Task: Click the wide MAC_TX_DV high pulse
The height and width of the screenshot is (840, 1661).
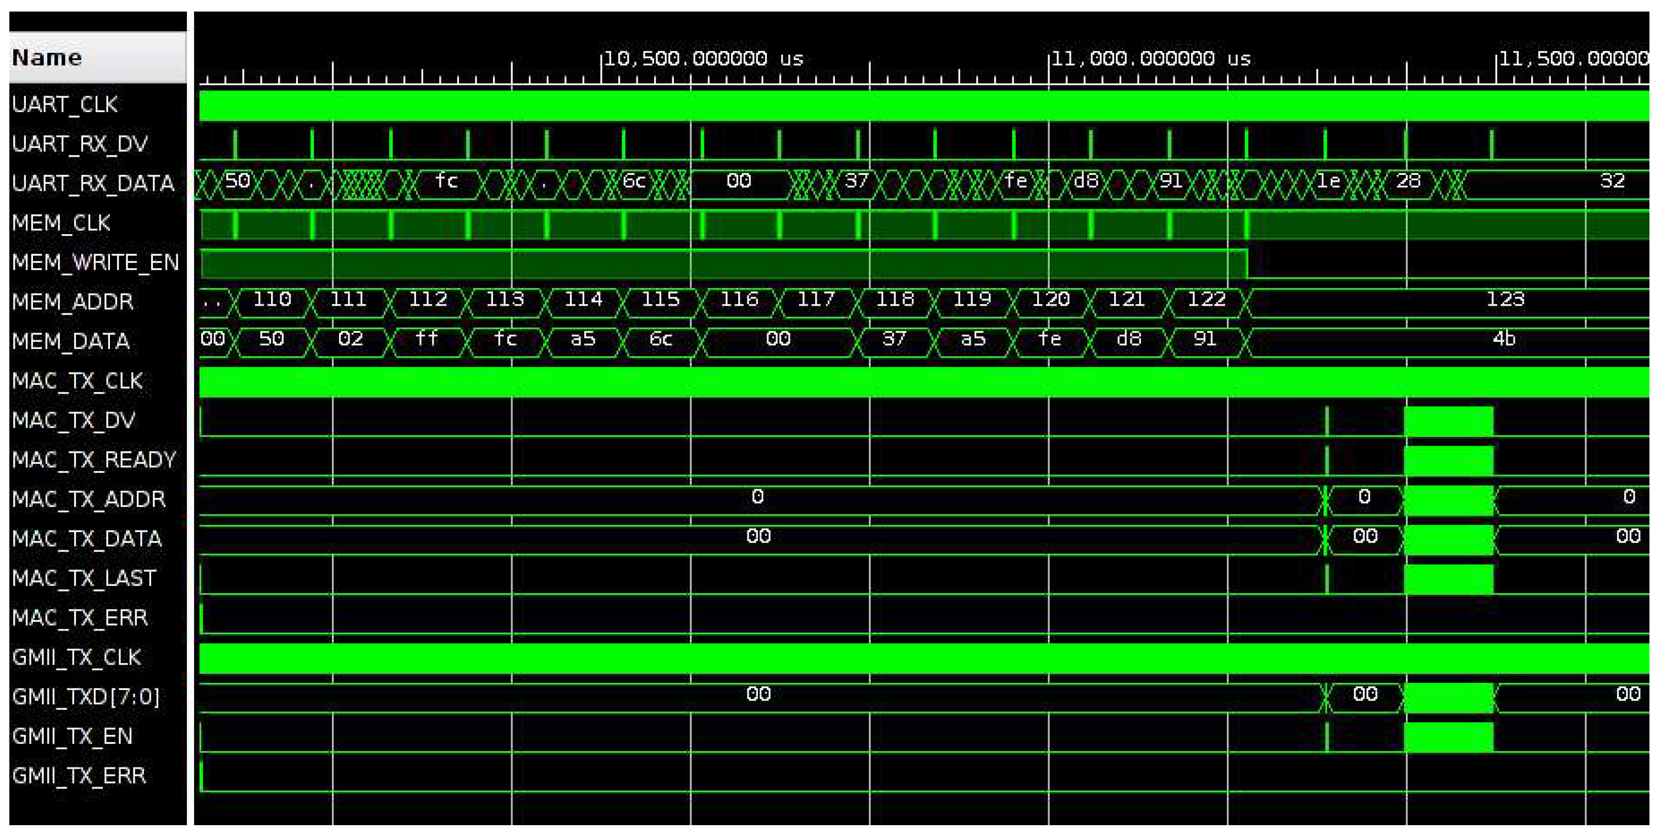Action: click(1448, 421)
